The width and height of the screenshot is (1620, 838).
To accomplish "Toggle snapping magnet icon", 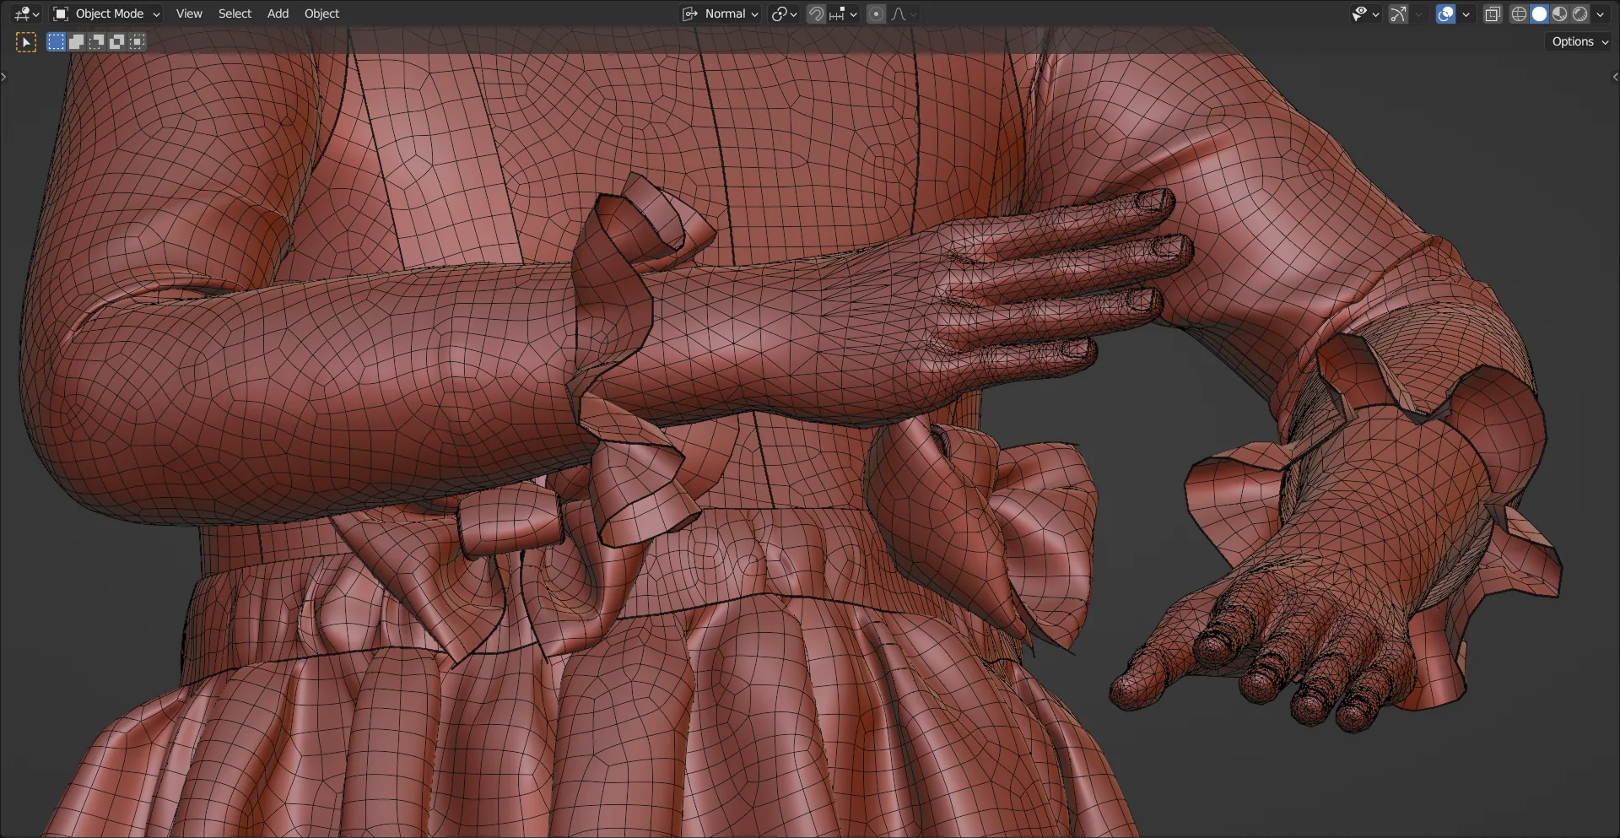I will click(816, 14).
